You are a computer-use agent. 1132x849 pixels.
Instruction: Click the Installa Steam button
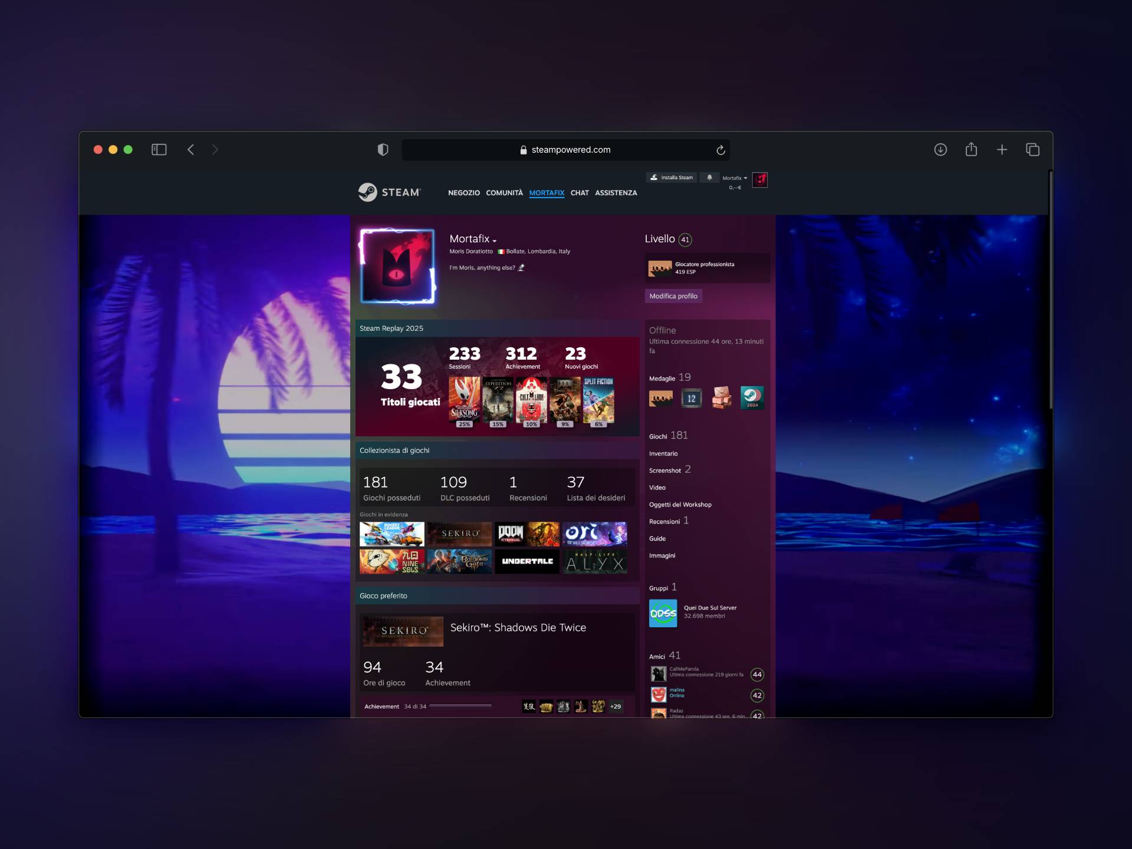672,177
